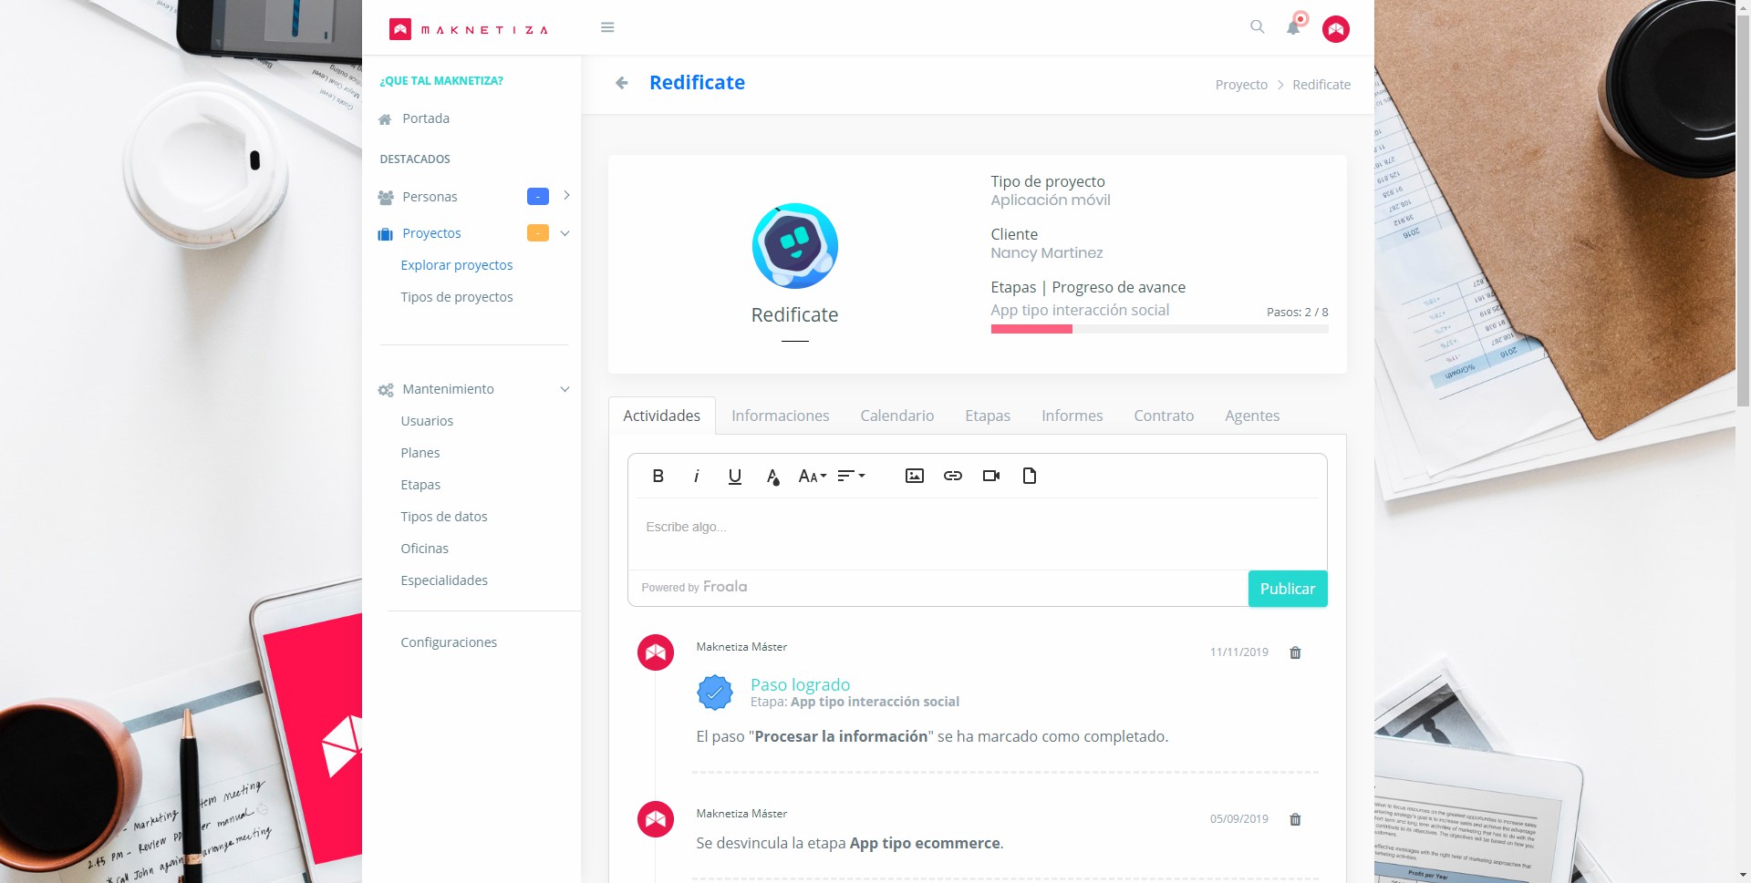The height and width of the screenshot is (883, 1751).
Task: Click the Makneticza logo in header
Action: (x=469, y=29)
